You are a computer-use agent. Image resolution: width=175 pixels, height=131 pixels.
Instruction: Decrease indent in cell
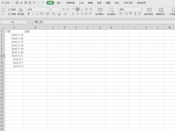pos(86,9)
